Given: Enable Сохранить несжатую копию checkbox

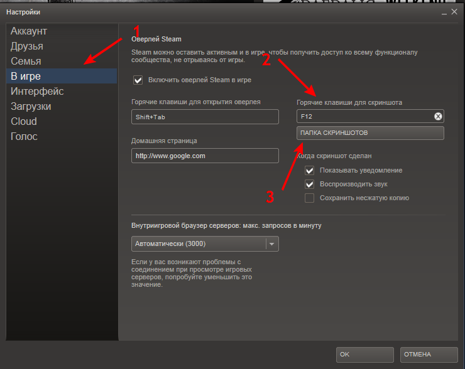Looking at the screenshot, I should pyautogui.click(x=309, y=198).
